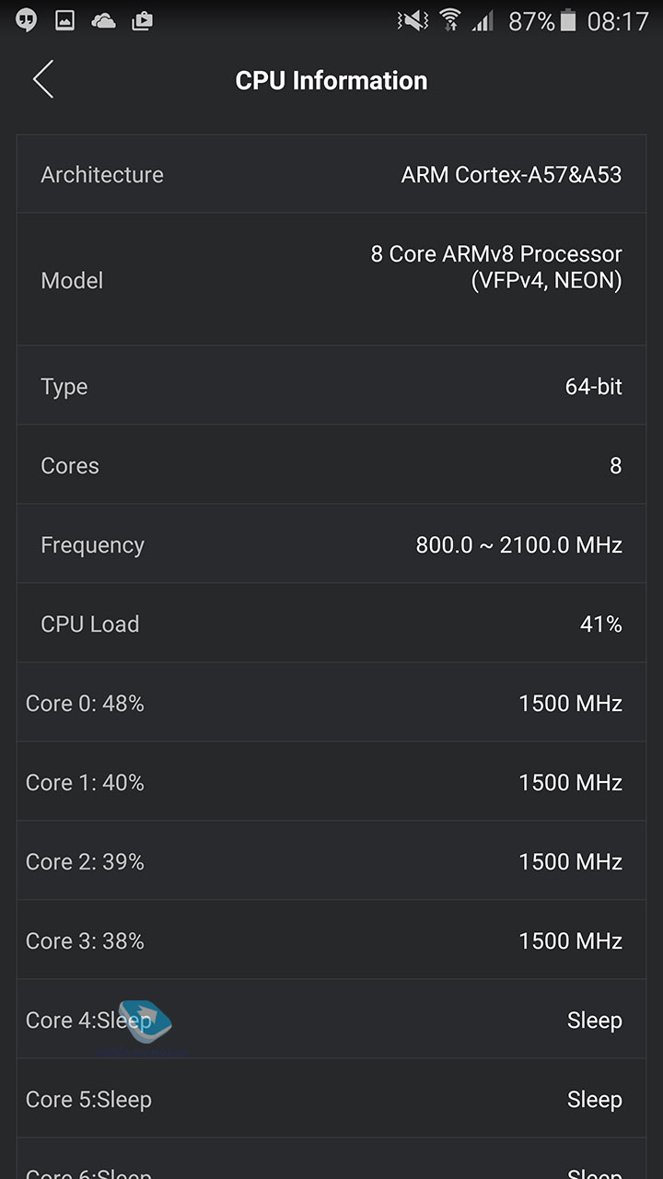Screen dimensions: 663x1179
Task: Tap the back arrow icon
Action: point(43,80)
